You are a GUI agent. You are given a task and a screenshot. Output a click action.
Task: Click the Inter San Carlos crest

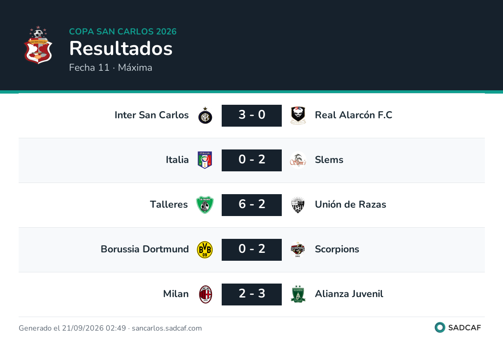point(205,115)
